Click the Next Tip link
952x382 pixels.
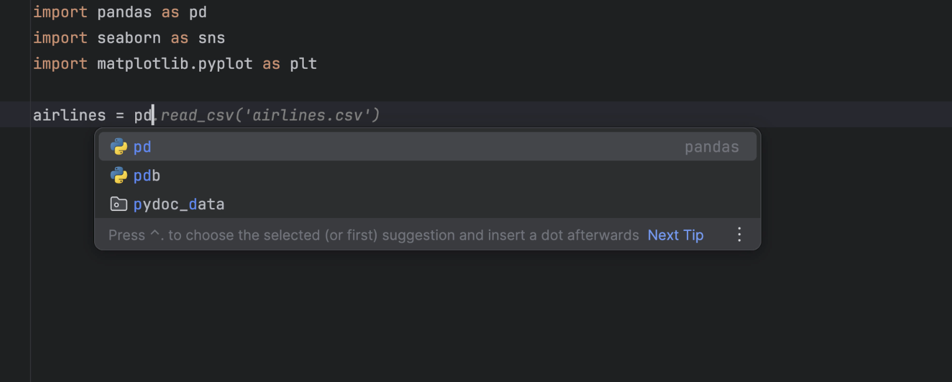[x=675, y=235]
